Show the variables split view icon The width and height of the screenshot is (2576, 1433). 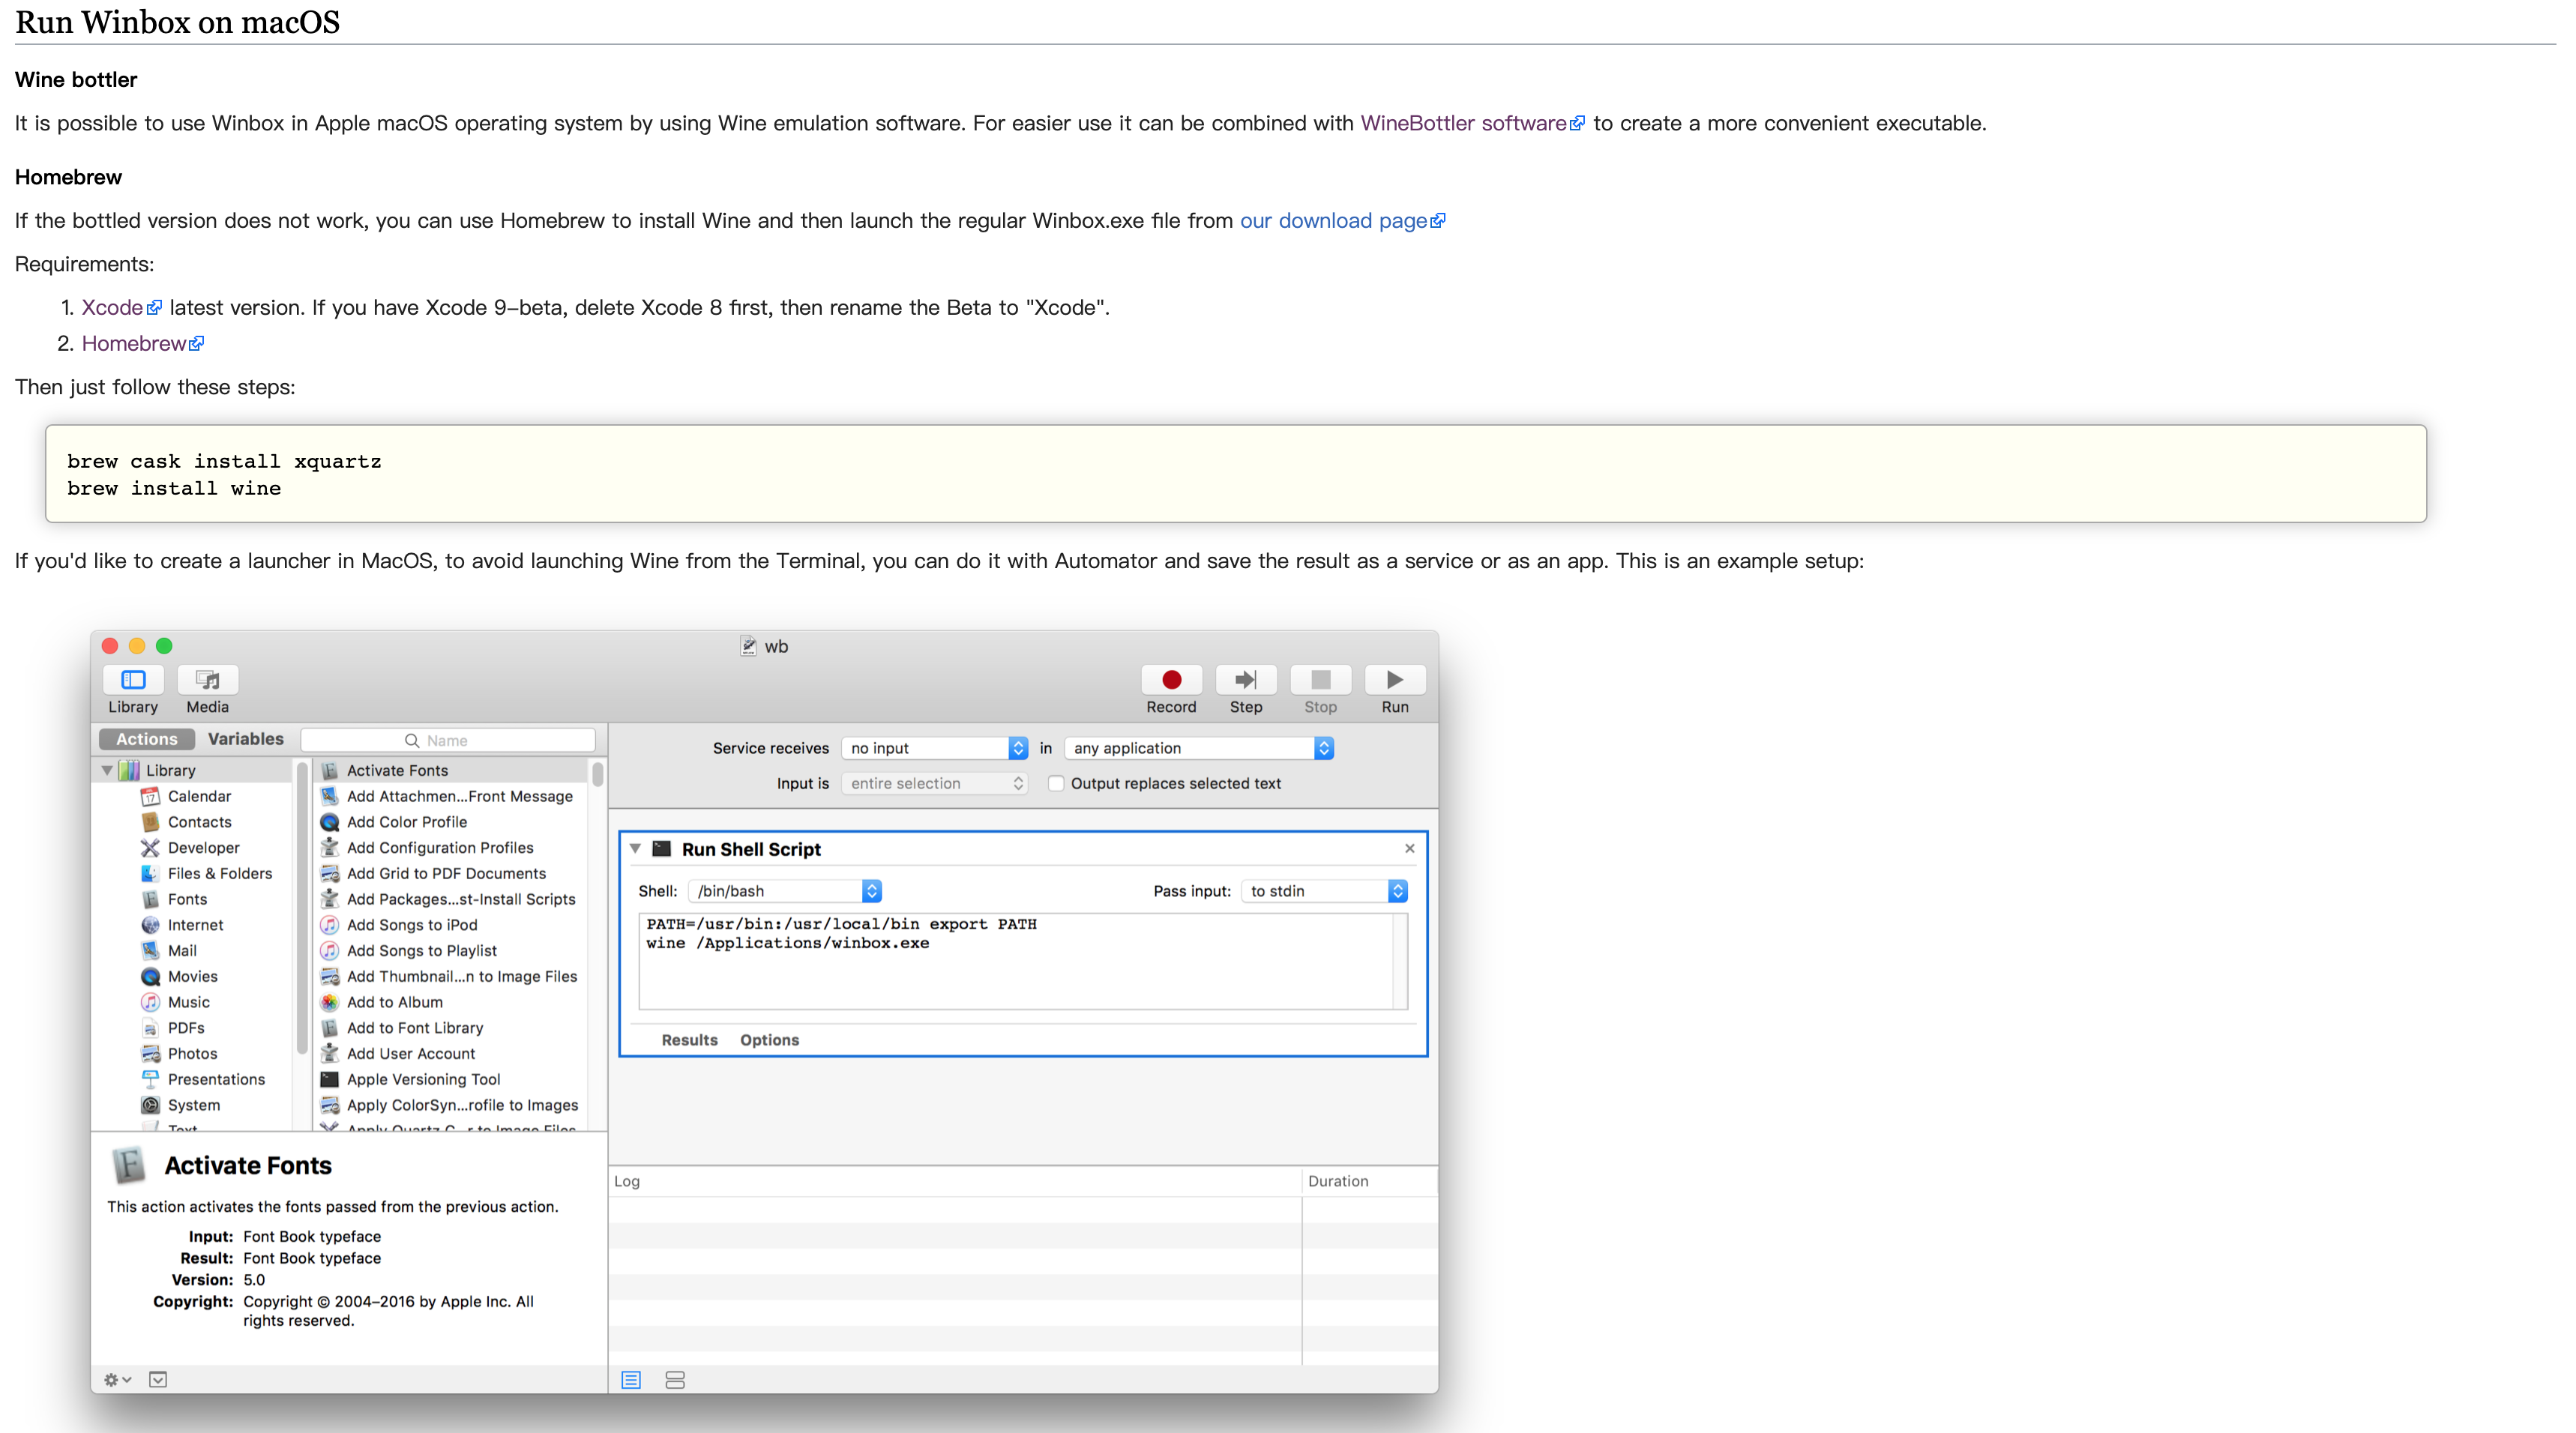tap(675, 1380)
